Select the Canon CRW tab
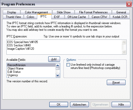 pos(99,17)
